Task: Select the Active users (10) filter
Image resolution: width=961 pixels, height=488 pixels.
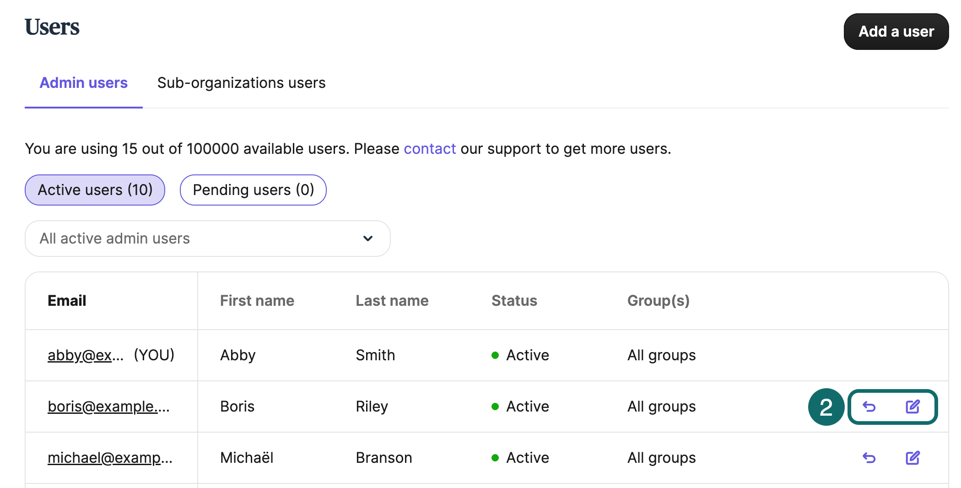Action: point(95,190)
